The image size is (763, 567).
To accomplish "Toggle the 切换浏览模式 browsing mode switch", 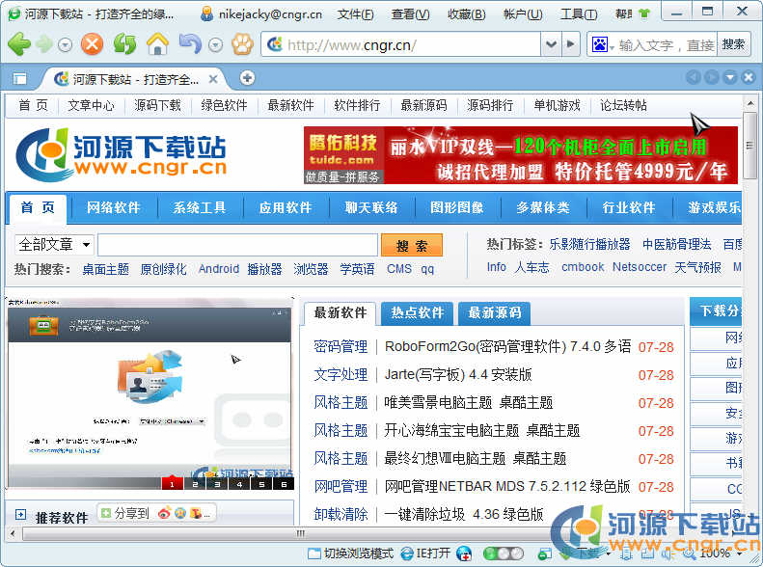I will (350, 553).
